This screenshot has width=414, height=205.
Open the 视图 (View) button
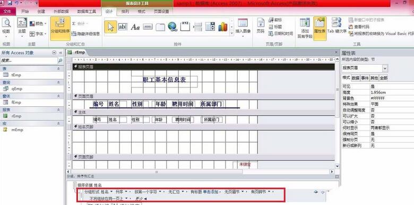[6, 28]
